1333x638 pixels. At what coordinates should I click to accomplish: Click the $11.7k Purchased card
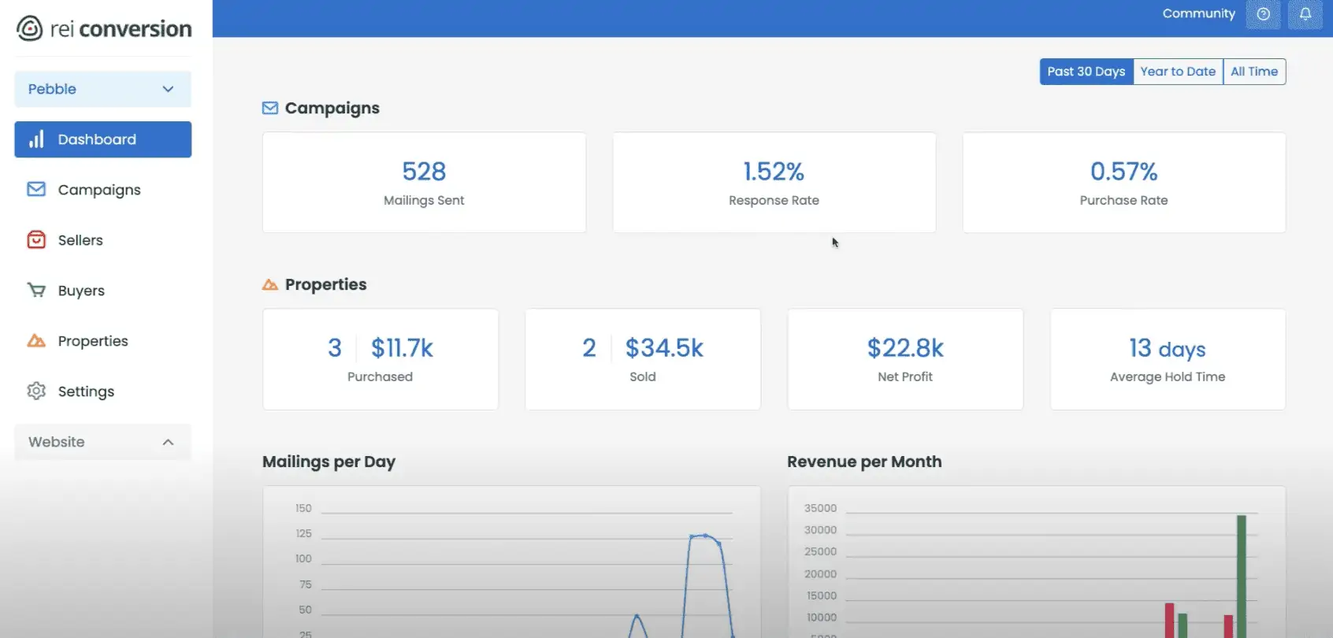click(x=381, y=359)
